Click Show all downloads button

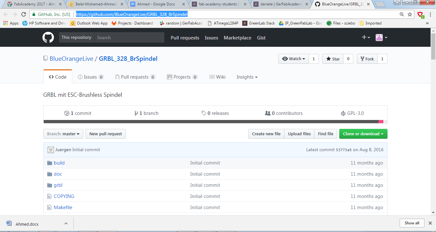[x=412, y=223]
